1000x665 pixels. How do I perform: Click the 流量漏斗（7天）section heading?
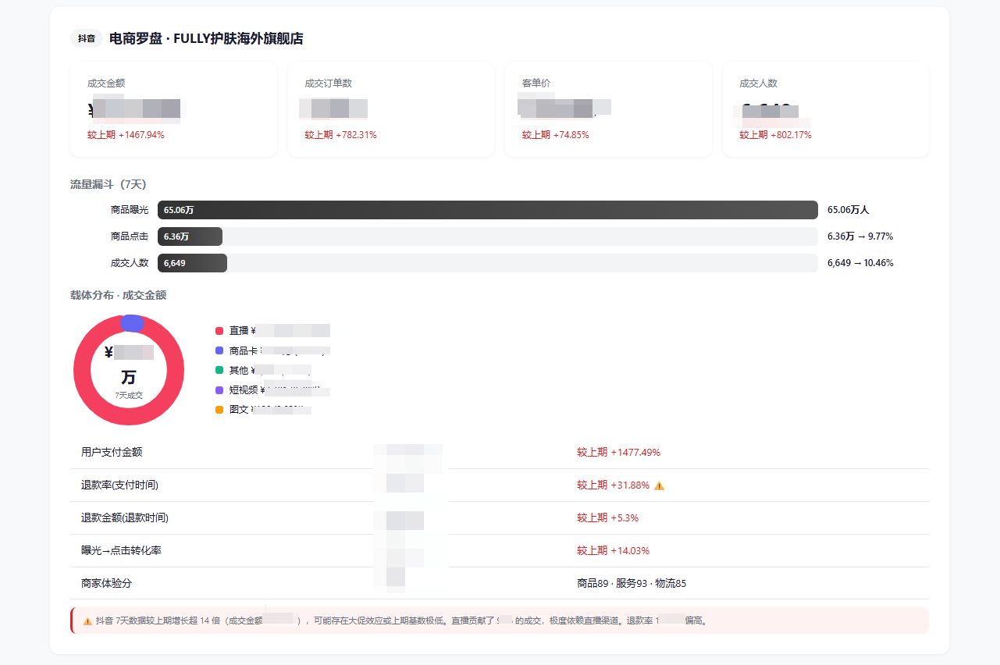109,185
